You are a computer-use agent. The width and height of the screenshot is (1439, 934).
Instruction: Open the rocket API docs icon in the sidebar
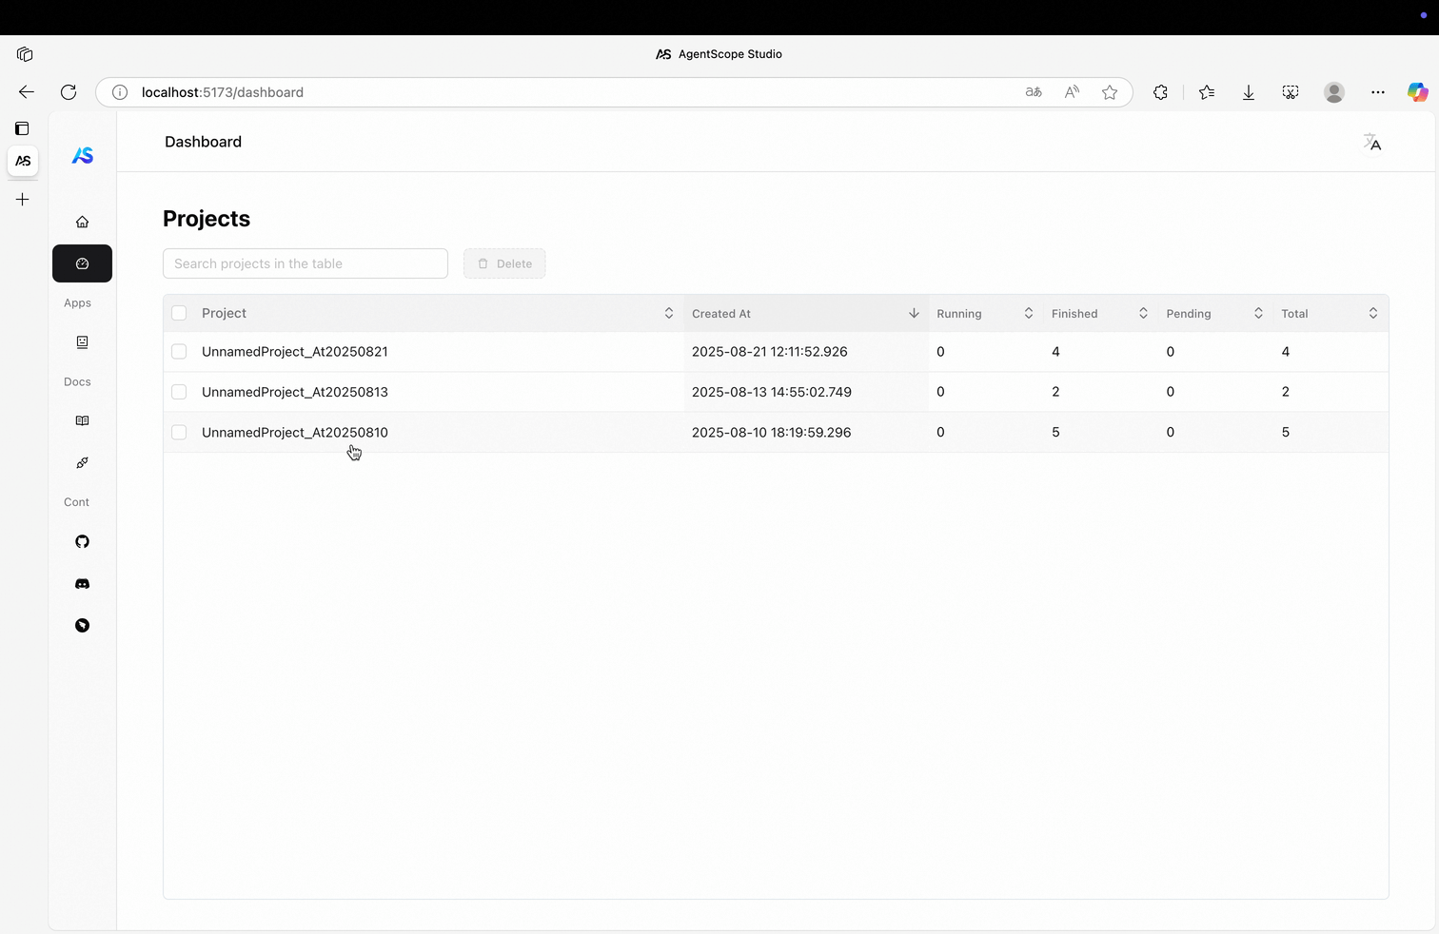pos(82,462)
